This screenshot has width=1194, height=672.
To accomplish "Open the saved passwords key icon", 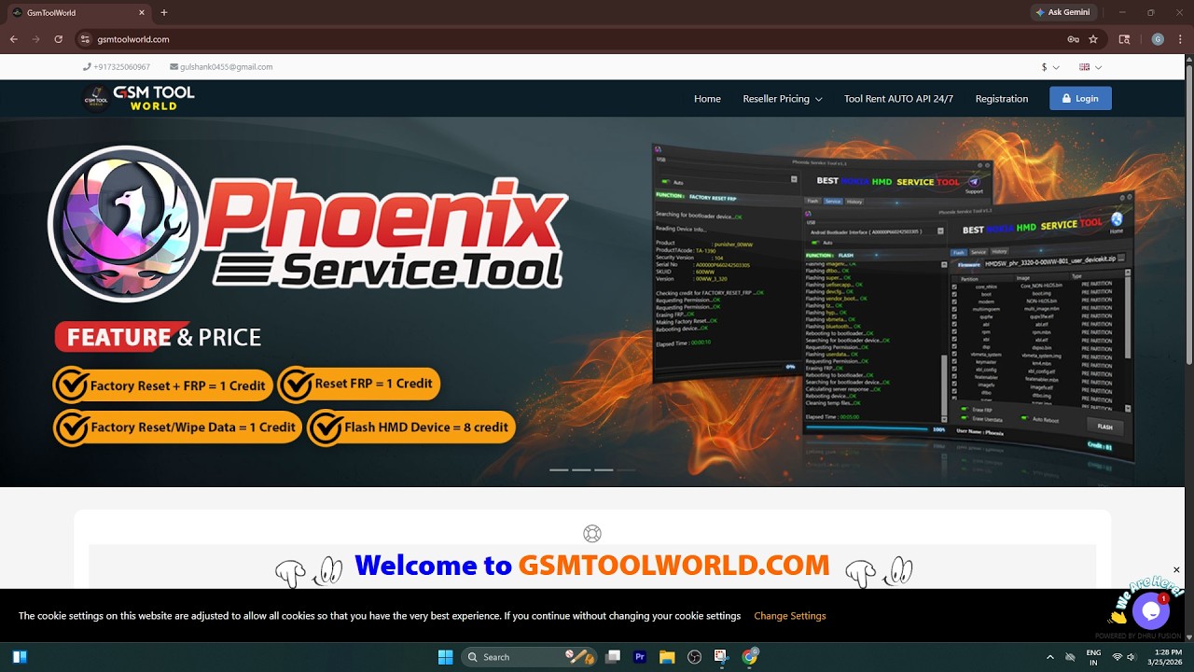I will pos(1073,39).
